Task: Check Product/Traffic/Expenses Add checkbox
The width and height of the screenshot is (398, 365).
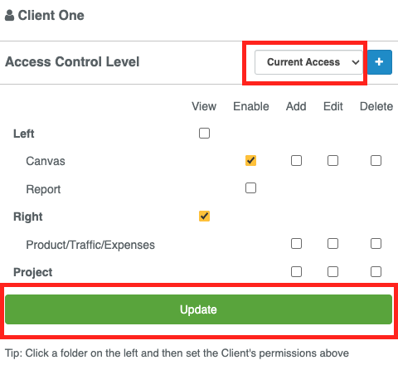Action: (296, 244)
